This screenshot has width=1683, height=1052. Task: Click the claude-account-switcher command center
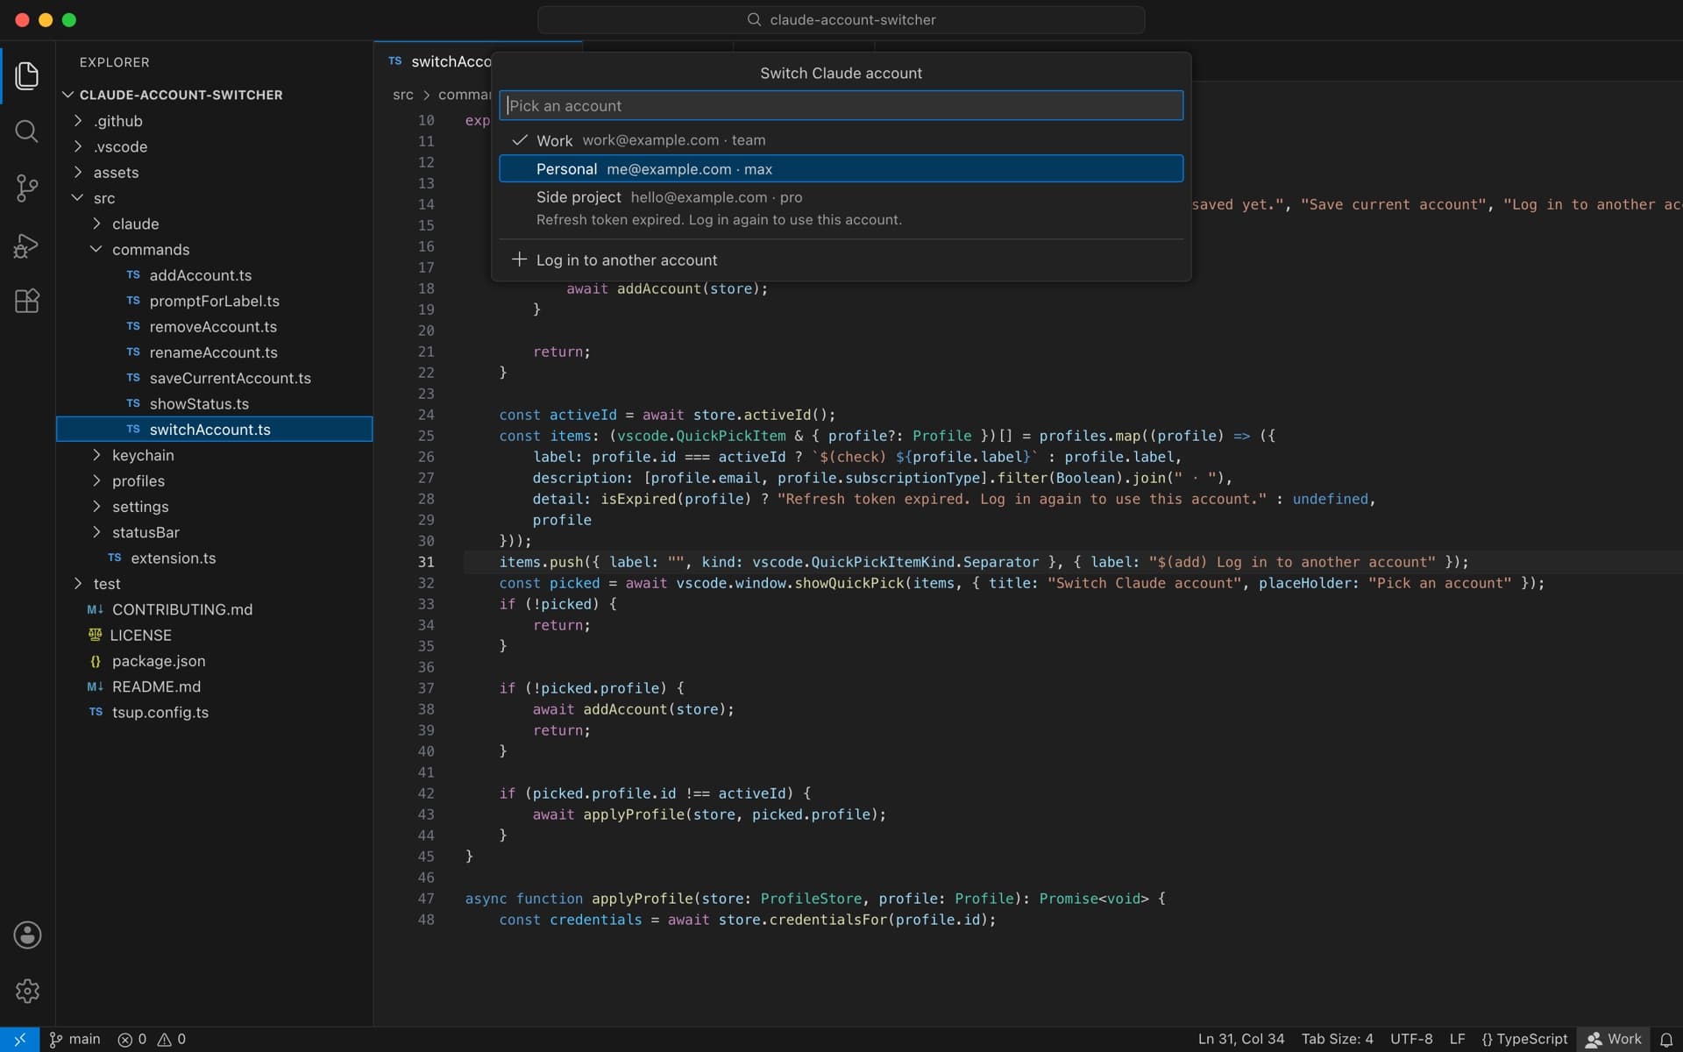[841, 19]
